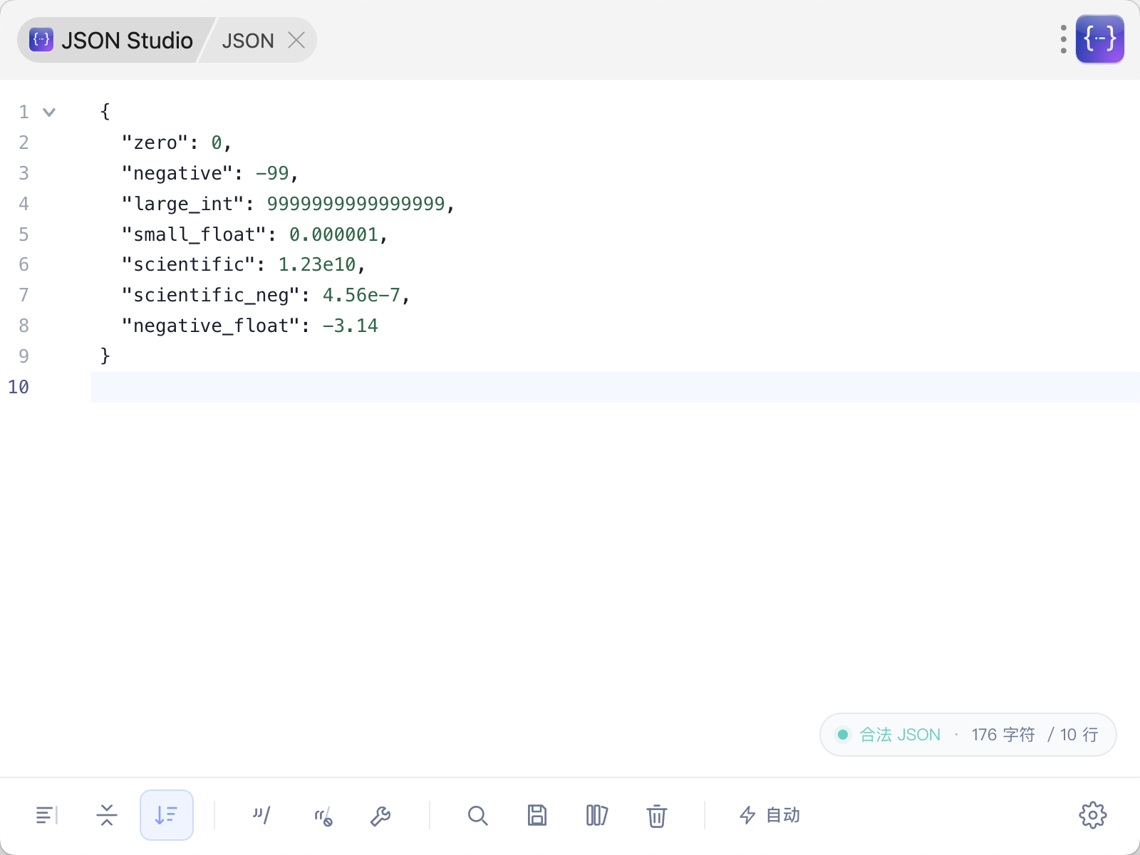Click the purple braces app button
This screenshot has height=855, width=1140.
[1099, 40]
